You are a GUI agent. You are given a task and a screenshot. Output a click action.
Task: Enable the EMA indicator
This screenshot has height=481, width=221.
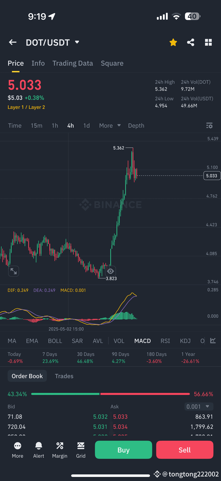(x=32, y=341)
